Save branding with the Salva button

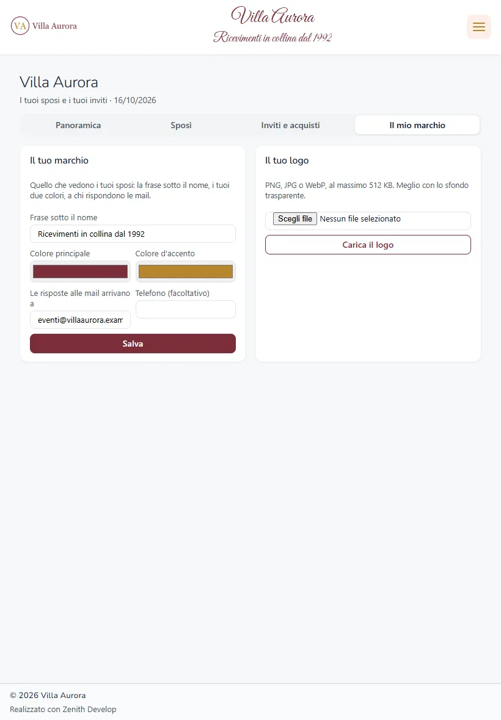(133, 344)
